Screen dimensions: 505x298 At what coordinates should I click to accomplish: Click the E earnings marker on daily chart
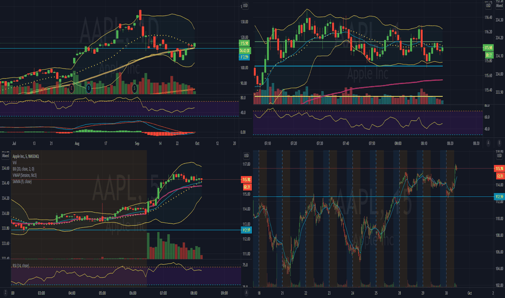tap(72, 88)
